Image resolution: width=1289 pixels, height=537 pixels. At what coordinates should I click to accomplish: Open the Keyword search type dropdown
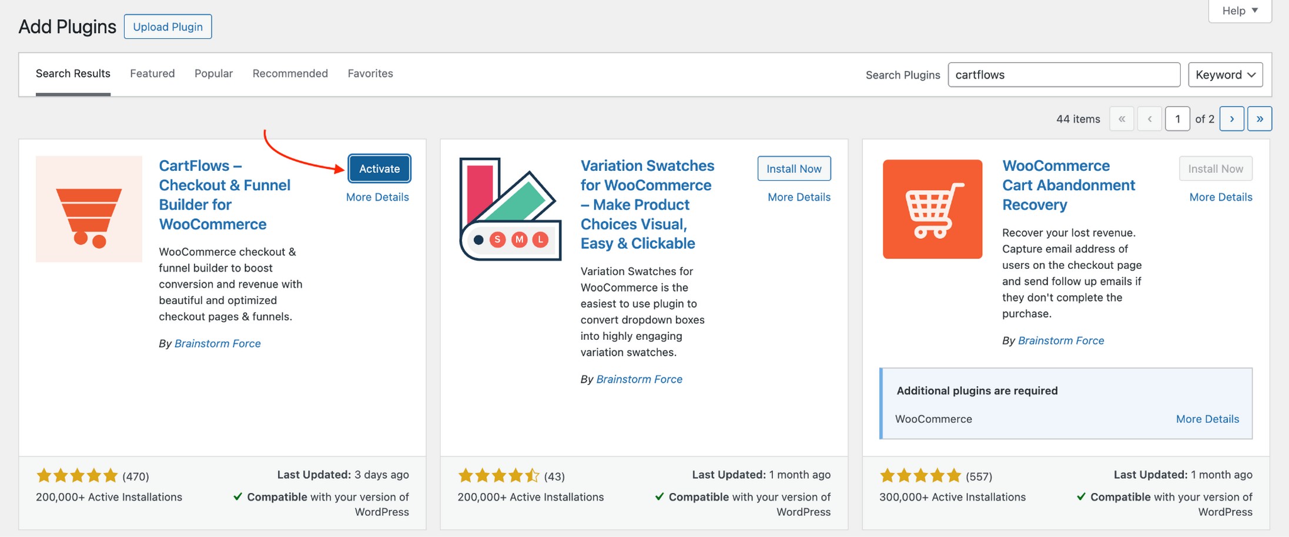1225,75
